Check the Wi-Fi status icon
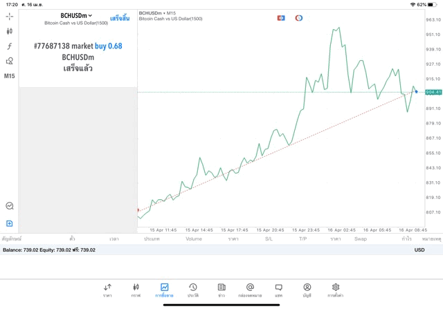The image size is (443, 309). point(413,5)
